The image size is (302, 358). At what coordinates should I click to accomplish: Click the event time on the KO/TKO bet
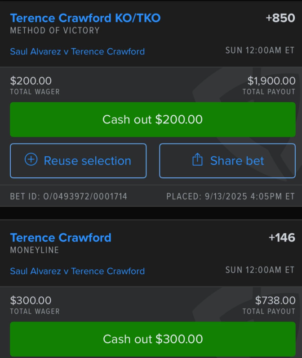pyautogui.click(x=260, y=50)
